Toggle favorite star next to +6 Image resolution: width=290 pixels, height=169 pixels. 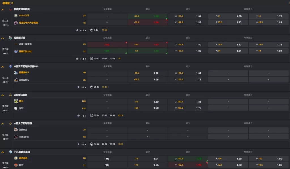point(78,87)
